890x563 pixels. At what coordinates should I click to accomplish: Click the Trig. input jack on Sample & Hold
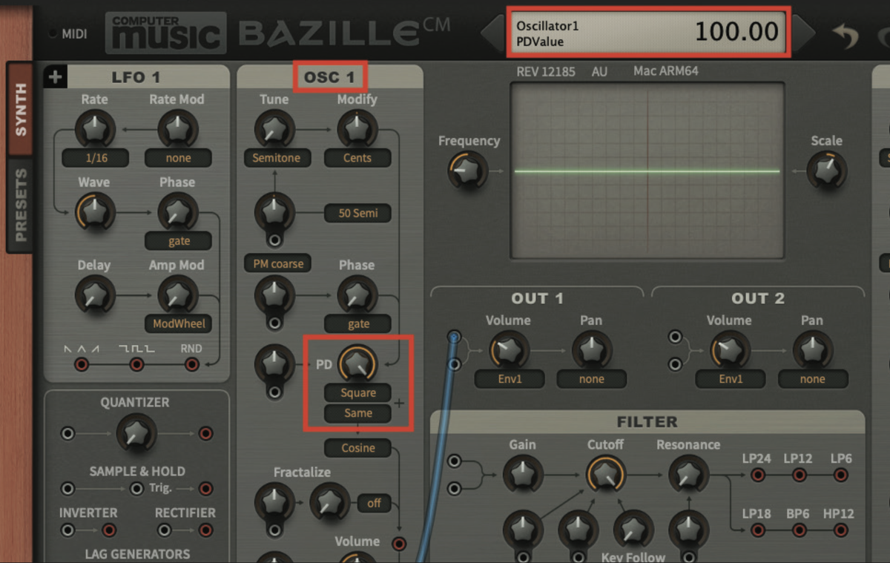click(x=136, y=488)
